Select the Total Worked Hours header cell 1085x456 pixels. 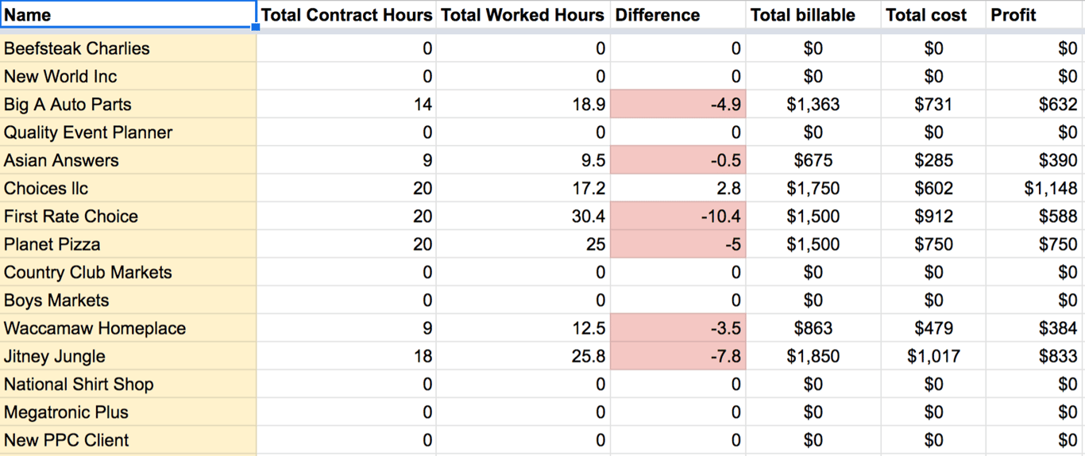[523, 14]
